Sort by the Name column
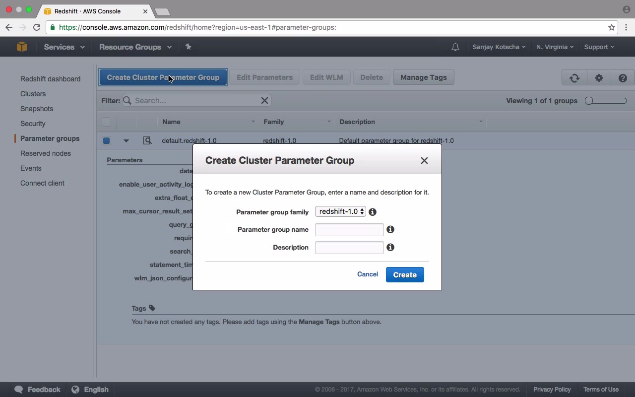 click(x=207, y=122)
